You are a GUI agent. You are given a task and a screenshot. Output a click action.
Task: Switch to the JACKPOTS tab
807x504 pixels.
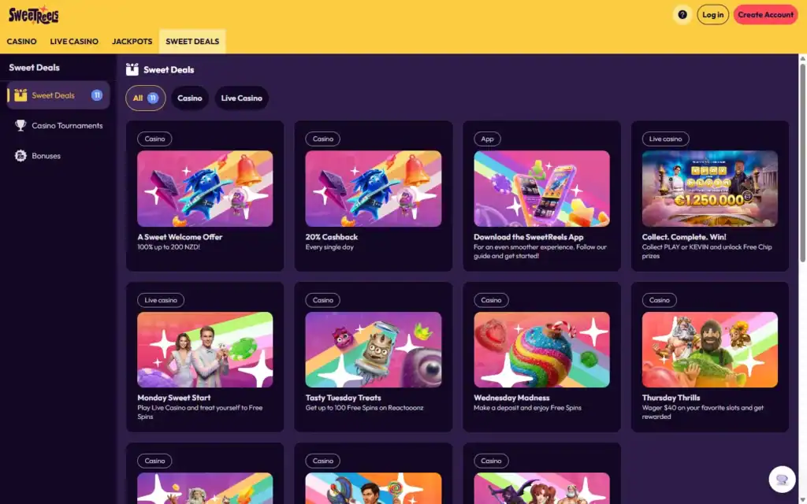pyautogui.click(x=132, y=42)
